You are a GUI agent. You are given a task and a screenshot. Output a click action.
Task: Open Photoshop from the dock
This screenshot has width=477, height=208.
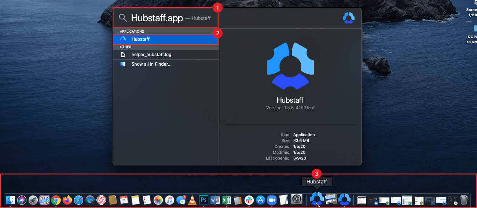click(x=203, y=200)
